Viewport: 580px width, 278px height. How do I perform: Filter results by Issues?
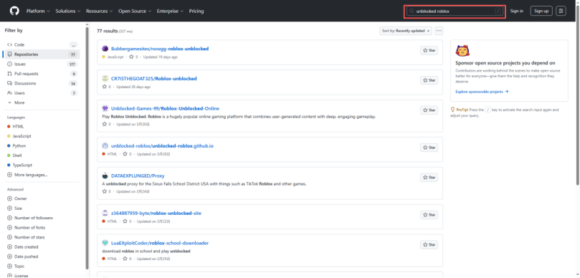(x=42, y=64)
